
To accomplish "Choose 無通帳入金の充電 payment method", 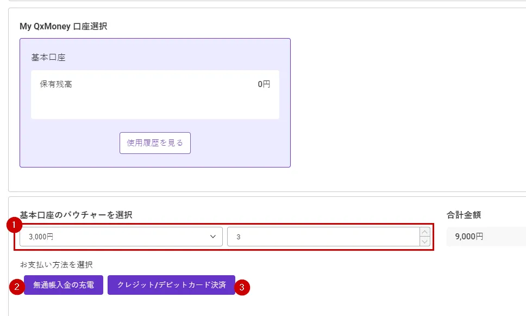I will tap(64, 285).
